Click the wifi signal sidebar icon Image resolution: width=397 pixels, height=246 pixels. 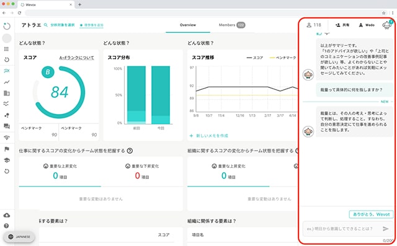click(x=7, y=138)
